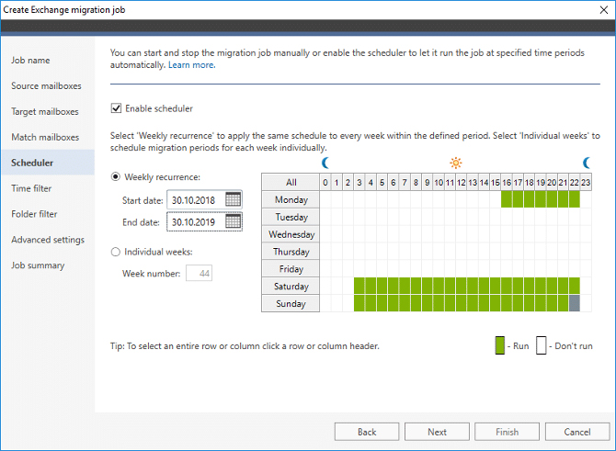Viewport: 616px width, 451px height.
Task: Select the hour 20 column header
Action: click(552, 182)
